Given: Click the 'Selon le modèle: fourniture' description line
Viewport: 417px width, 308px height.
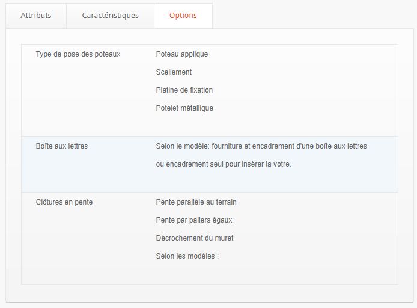Looking at the screenshot, I should click(261, 146).
